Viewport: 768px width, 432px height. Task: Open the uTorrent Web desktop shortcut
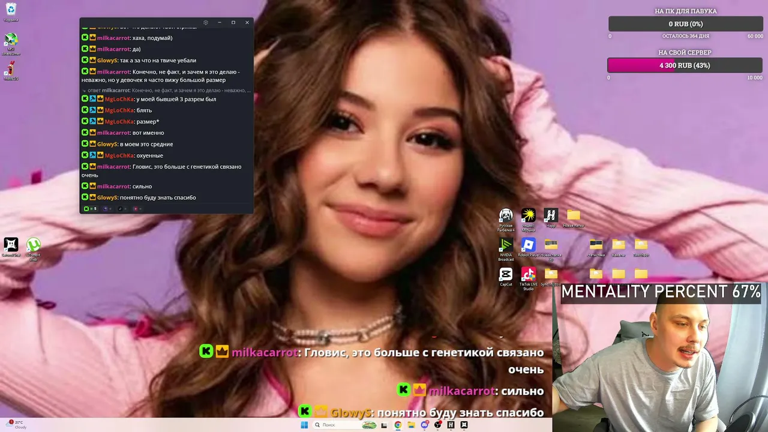pyautogui.click(x=34, y=249)
